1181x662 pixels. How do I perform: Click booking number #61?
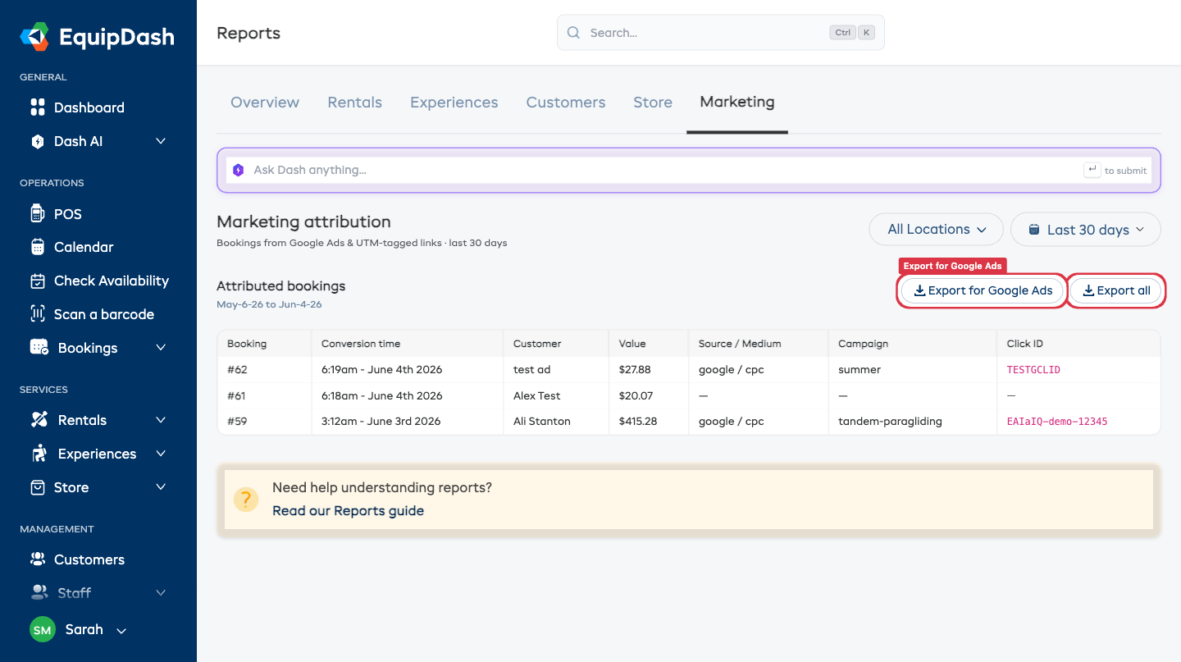(x=237, y=396)
